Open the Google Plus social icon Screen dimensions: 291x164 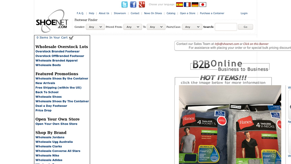pos(141,4)
